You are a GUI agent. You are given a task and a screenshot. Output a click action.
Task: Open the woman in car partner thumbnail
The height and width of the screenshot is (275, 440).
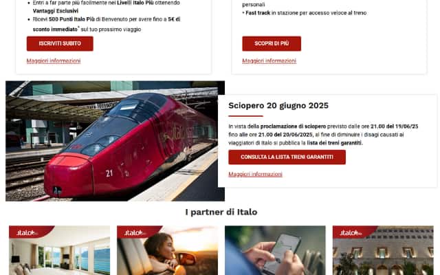[167, 250]
